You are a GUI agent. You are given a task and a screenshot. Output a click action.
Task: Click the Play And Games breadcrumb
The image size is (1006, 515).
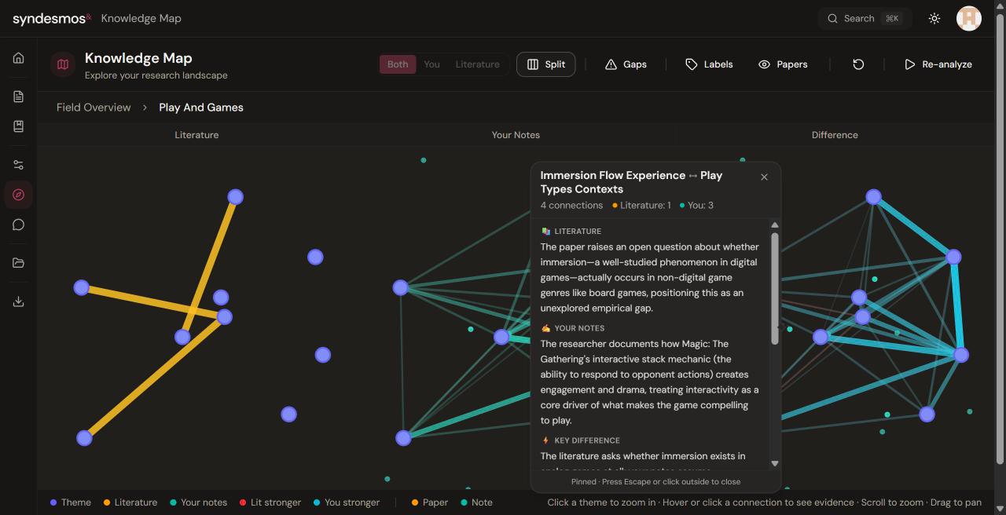tap(201, 108)
